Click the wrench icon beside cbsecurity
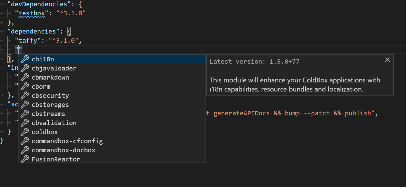The width and height of the screenshot is (406, 187). click(25, 95)
